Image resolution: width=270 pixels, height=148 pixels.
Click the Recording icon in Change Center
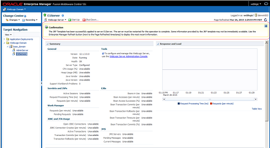pos(23,20)
